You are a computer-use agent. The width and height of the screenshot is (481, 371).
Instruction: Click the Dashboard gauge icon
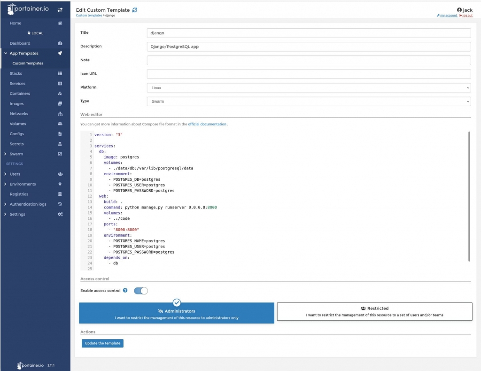tap(60, 43)
